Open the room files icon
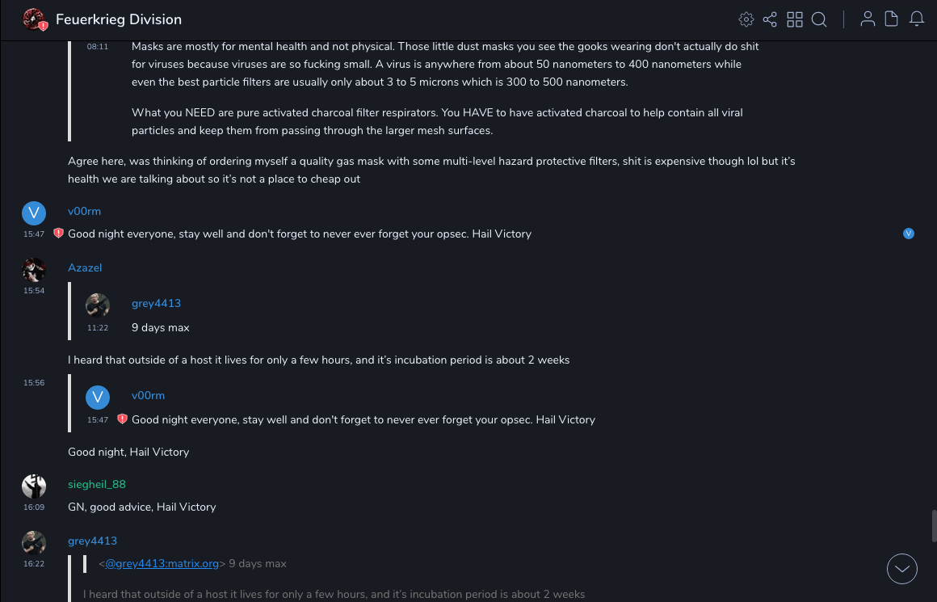Screen dimensions: 937x602 [x=892, y=19]
